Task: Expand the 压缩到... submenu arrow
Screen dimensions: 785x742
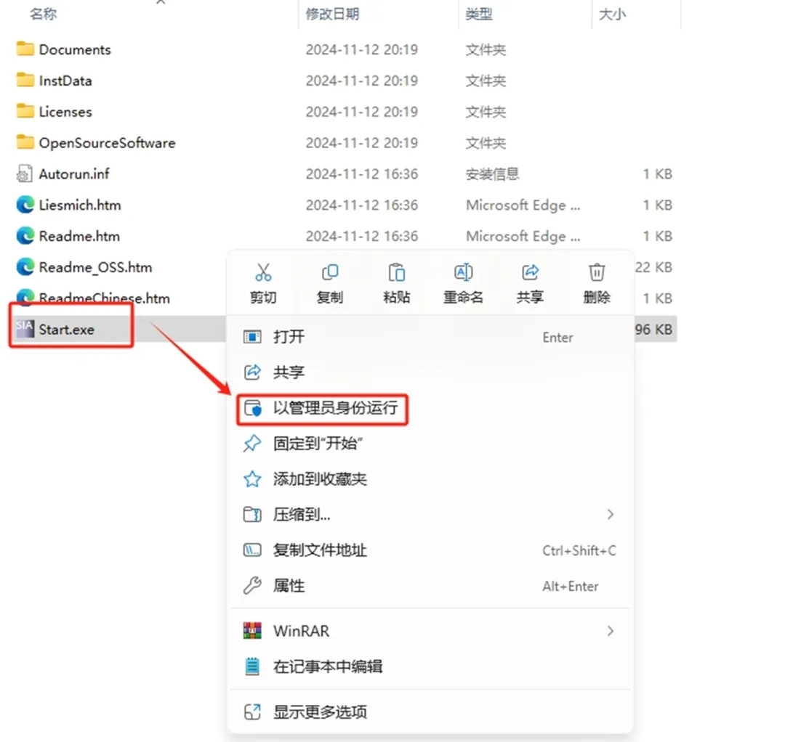Action: coord(610,515)
